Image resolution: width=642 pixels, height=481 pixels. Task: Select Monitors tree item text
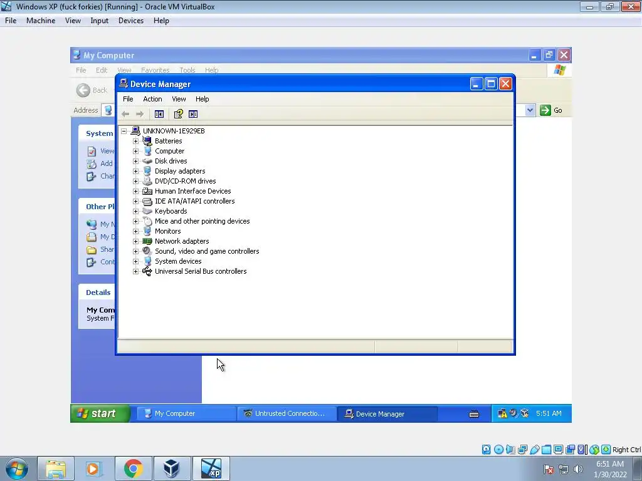click(x=167, y=231)
